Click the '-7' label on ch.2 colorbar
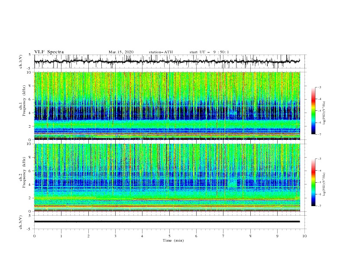 (320, 206)
